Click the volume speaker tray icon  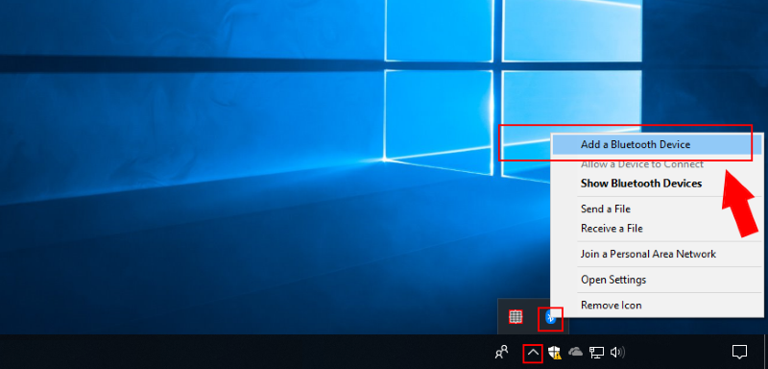617,352
